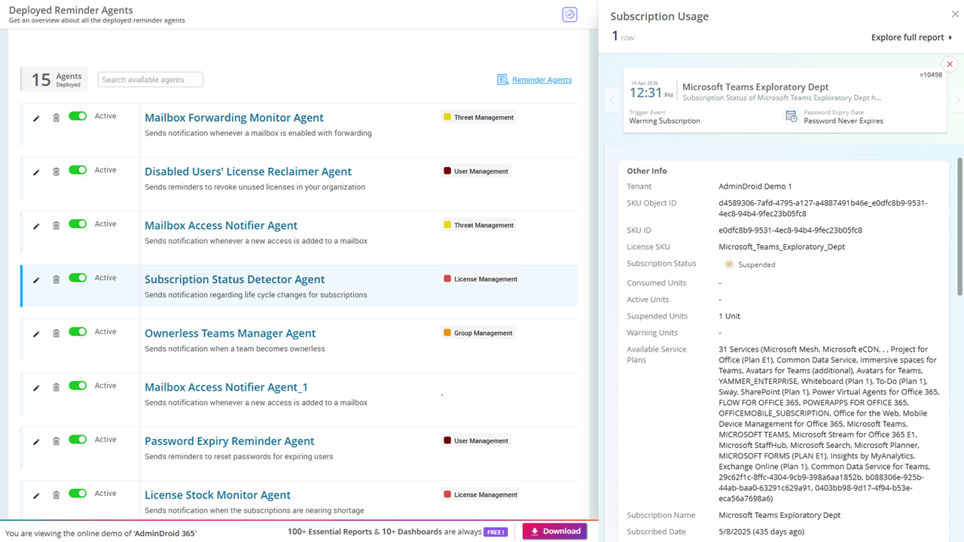Go to next subscription card using right chevron

[957, 100]
